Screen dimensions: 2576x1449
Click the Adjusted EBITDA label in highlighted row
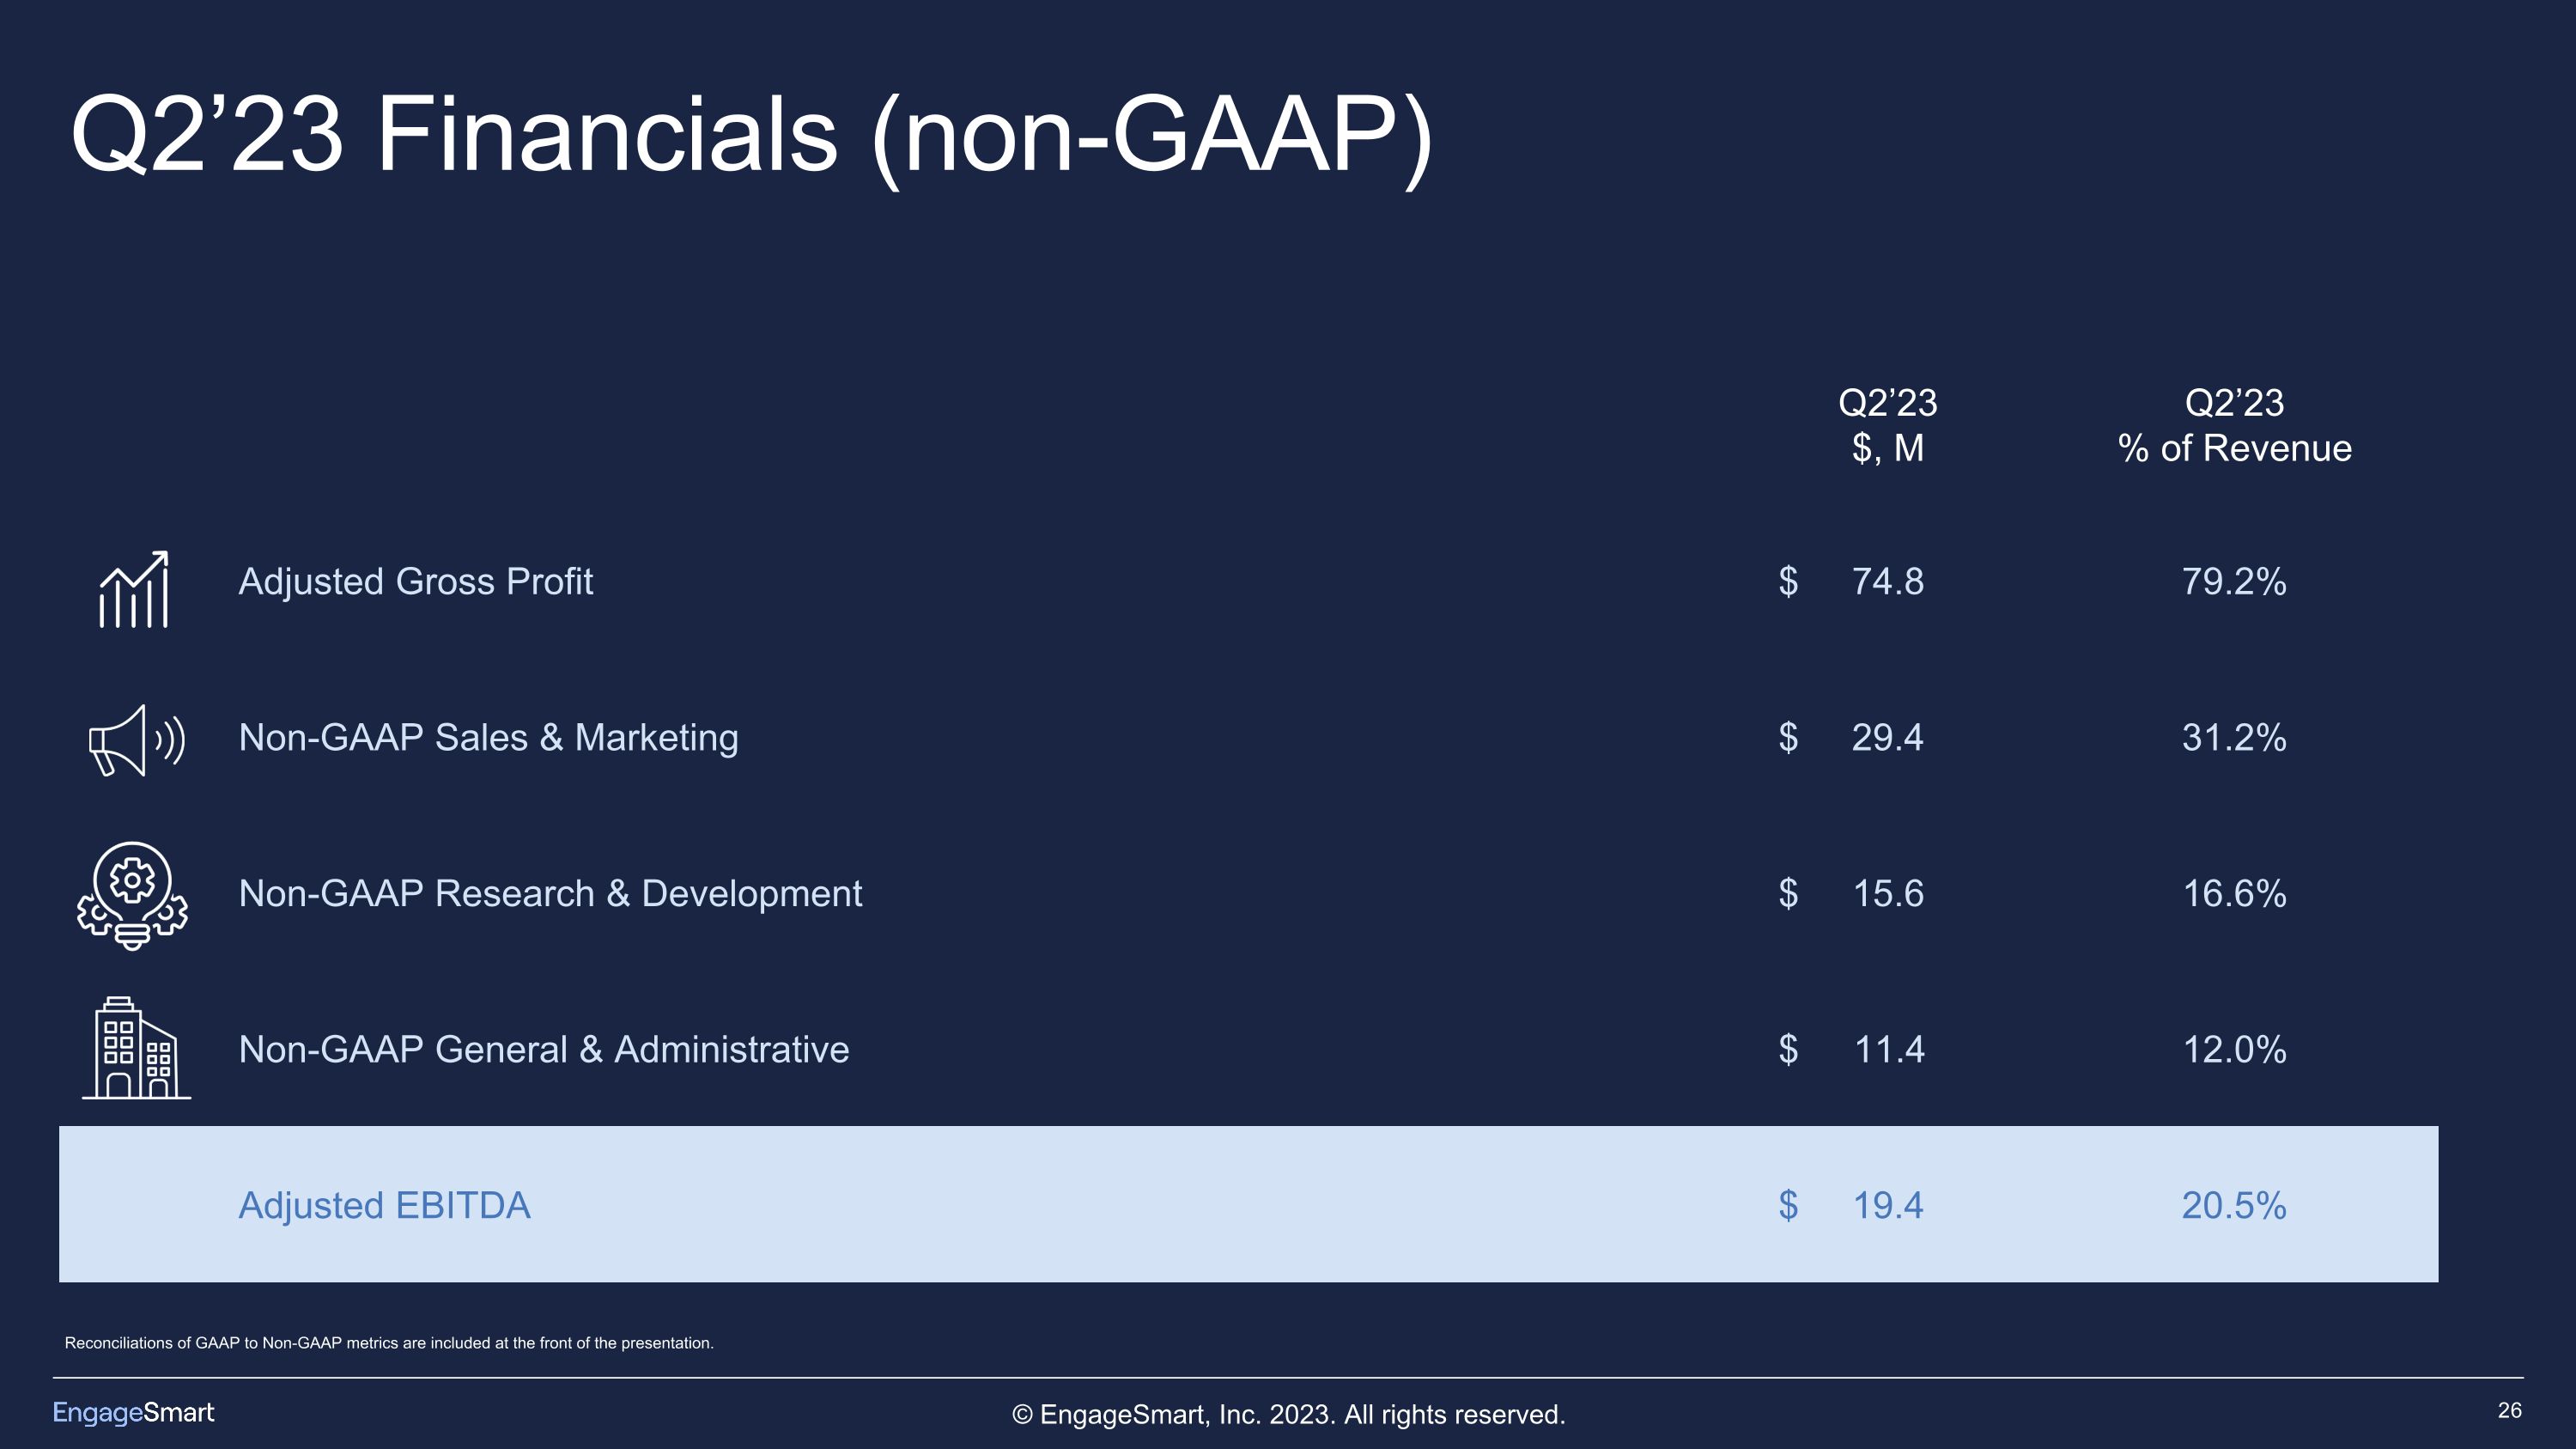tap(384, 1206)
